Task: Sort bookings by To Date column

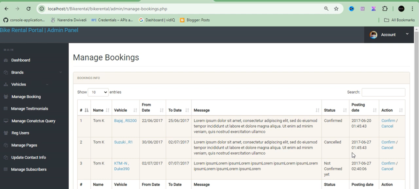Action: (178, 108)
